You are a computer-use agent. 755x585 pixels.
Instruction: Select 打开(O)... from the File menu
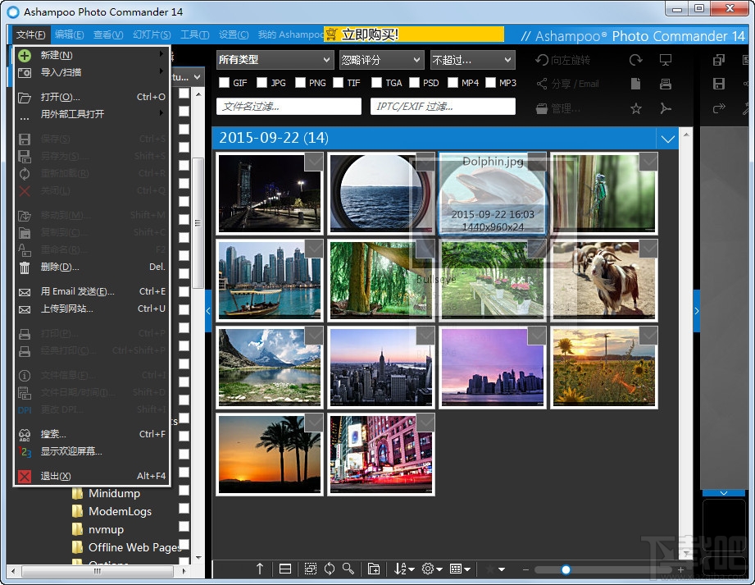61,97
